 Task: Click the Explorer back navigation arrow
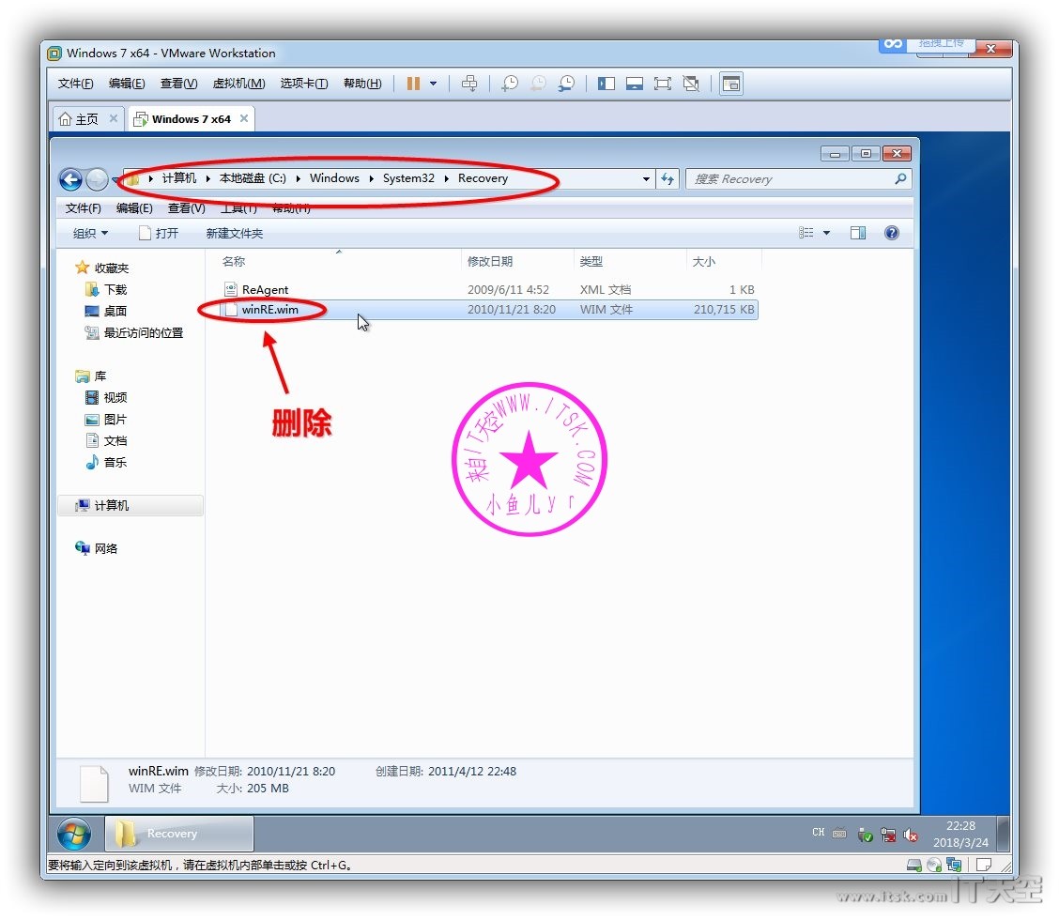(x=70, y=179)
